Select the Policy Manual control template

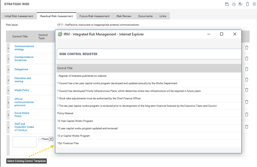(65, 113)
